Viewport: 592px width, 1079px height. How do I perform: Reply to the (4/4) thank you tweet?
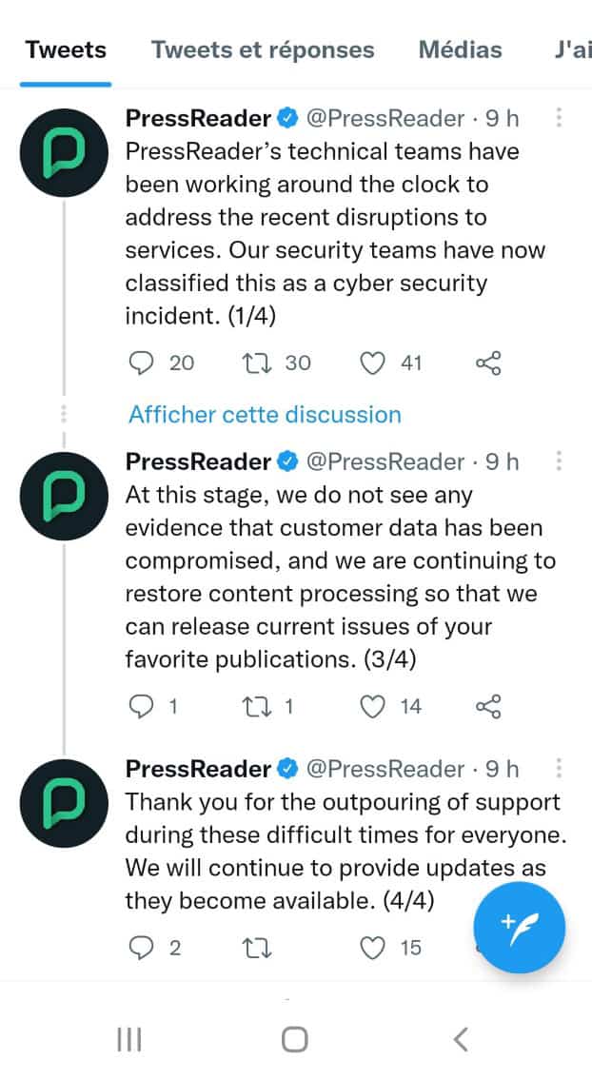[x=141, y=948]
